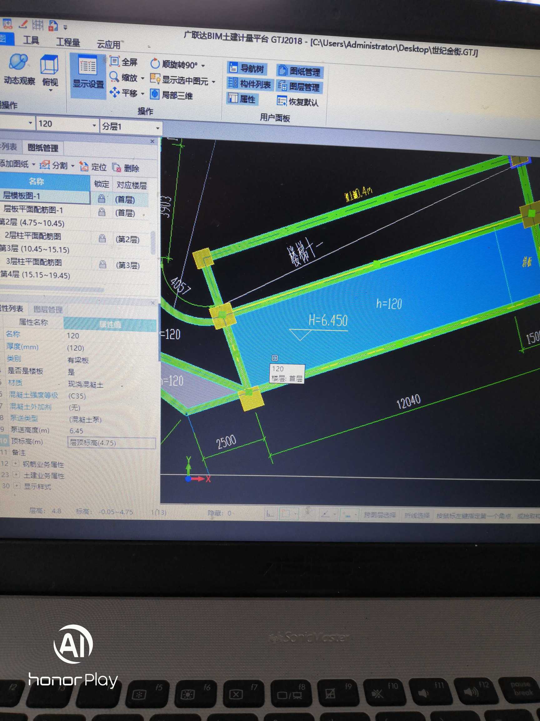
Task: Click the drawing list vertical scrollbar
Action: click(x=153, y=243)
